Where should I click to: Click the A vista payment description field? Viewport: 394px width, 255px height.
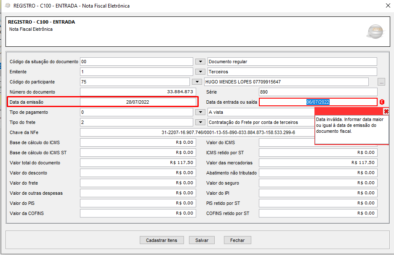261,112
